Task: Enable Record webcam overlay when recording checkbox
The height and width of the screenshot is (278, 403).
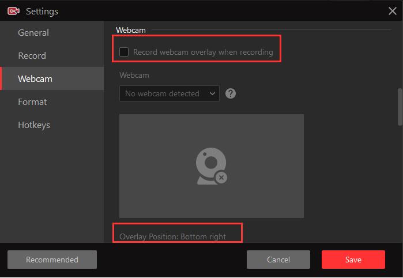Action: pos(124,52)
